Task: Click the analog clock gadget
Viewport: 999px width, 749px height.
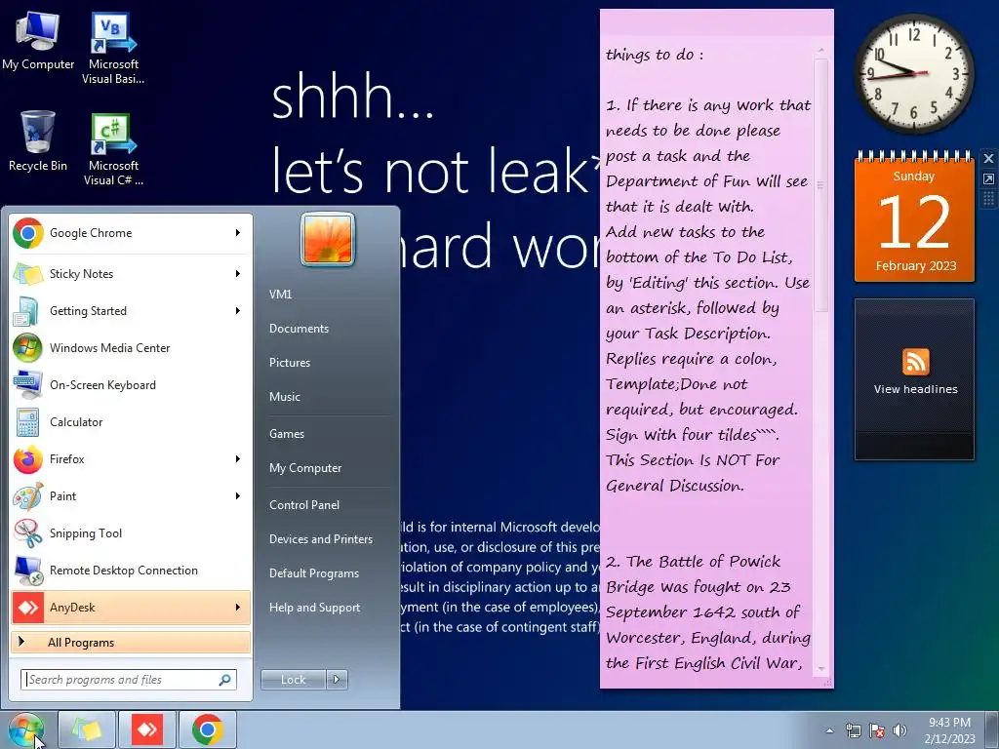Action: coord(914,74)
